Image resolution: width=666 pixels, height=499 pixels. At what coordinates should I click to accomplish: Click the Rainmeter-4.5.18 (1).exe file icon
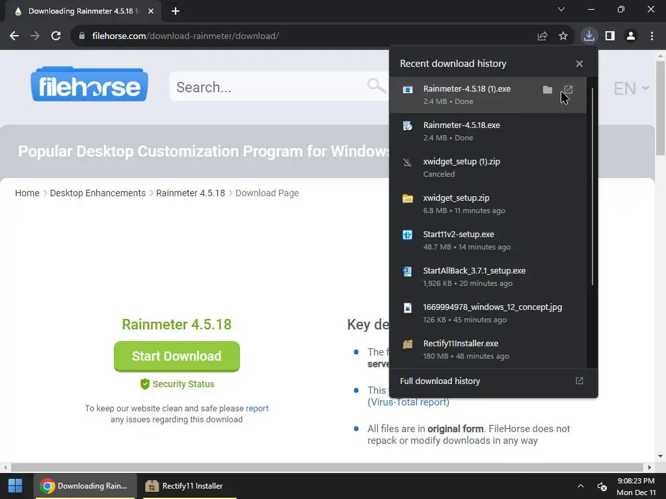tap(407, 90)
